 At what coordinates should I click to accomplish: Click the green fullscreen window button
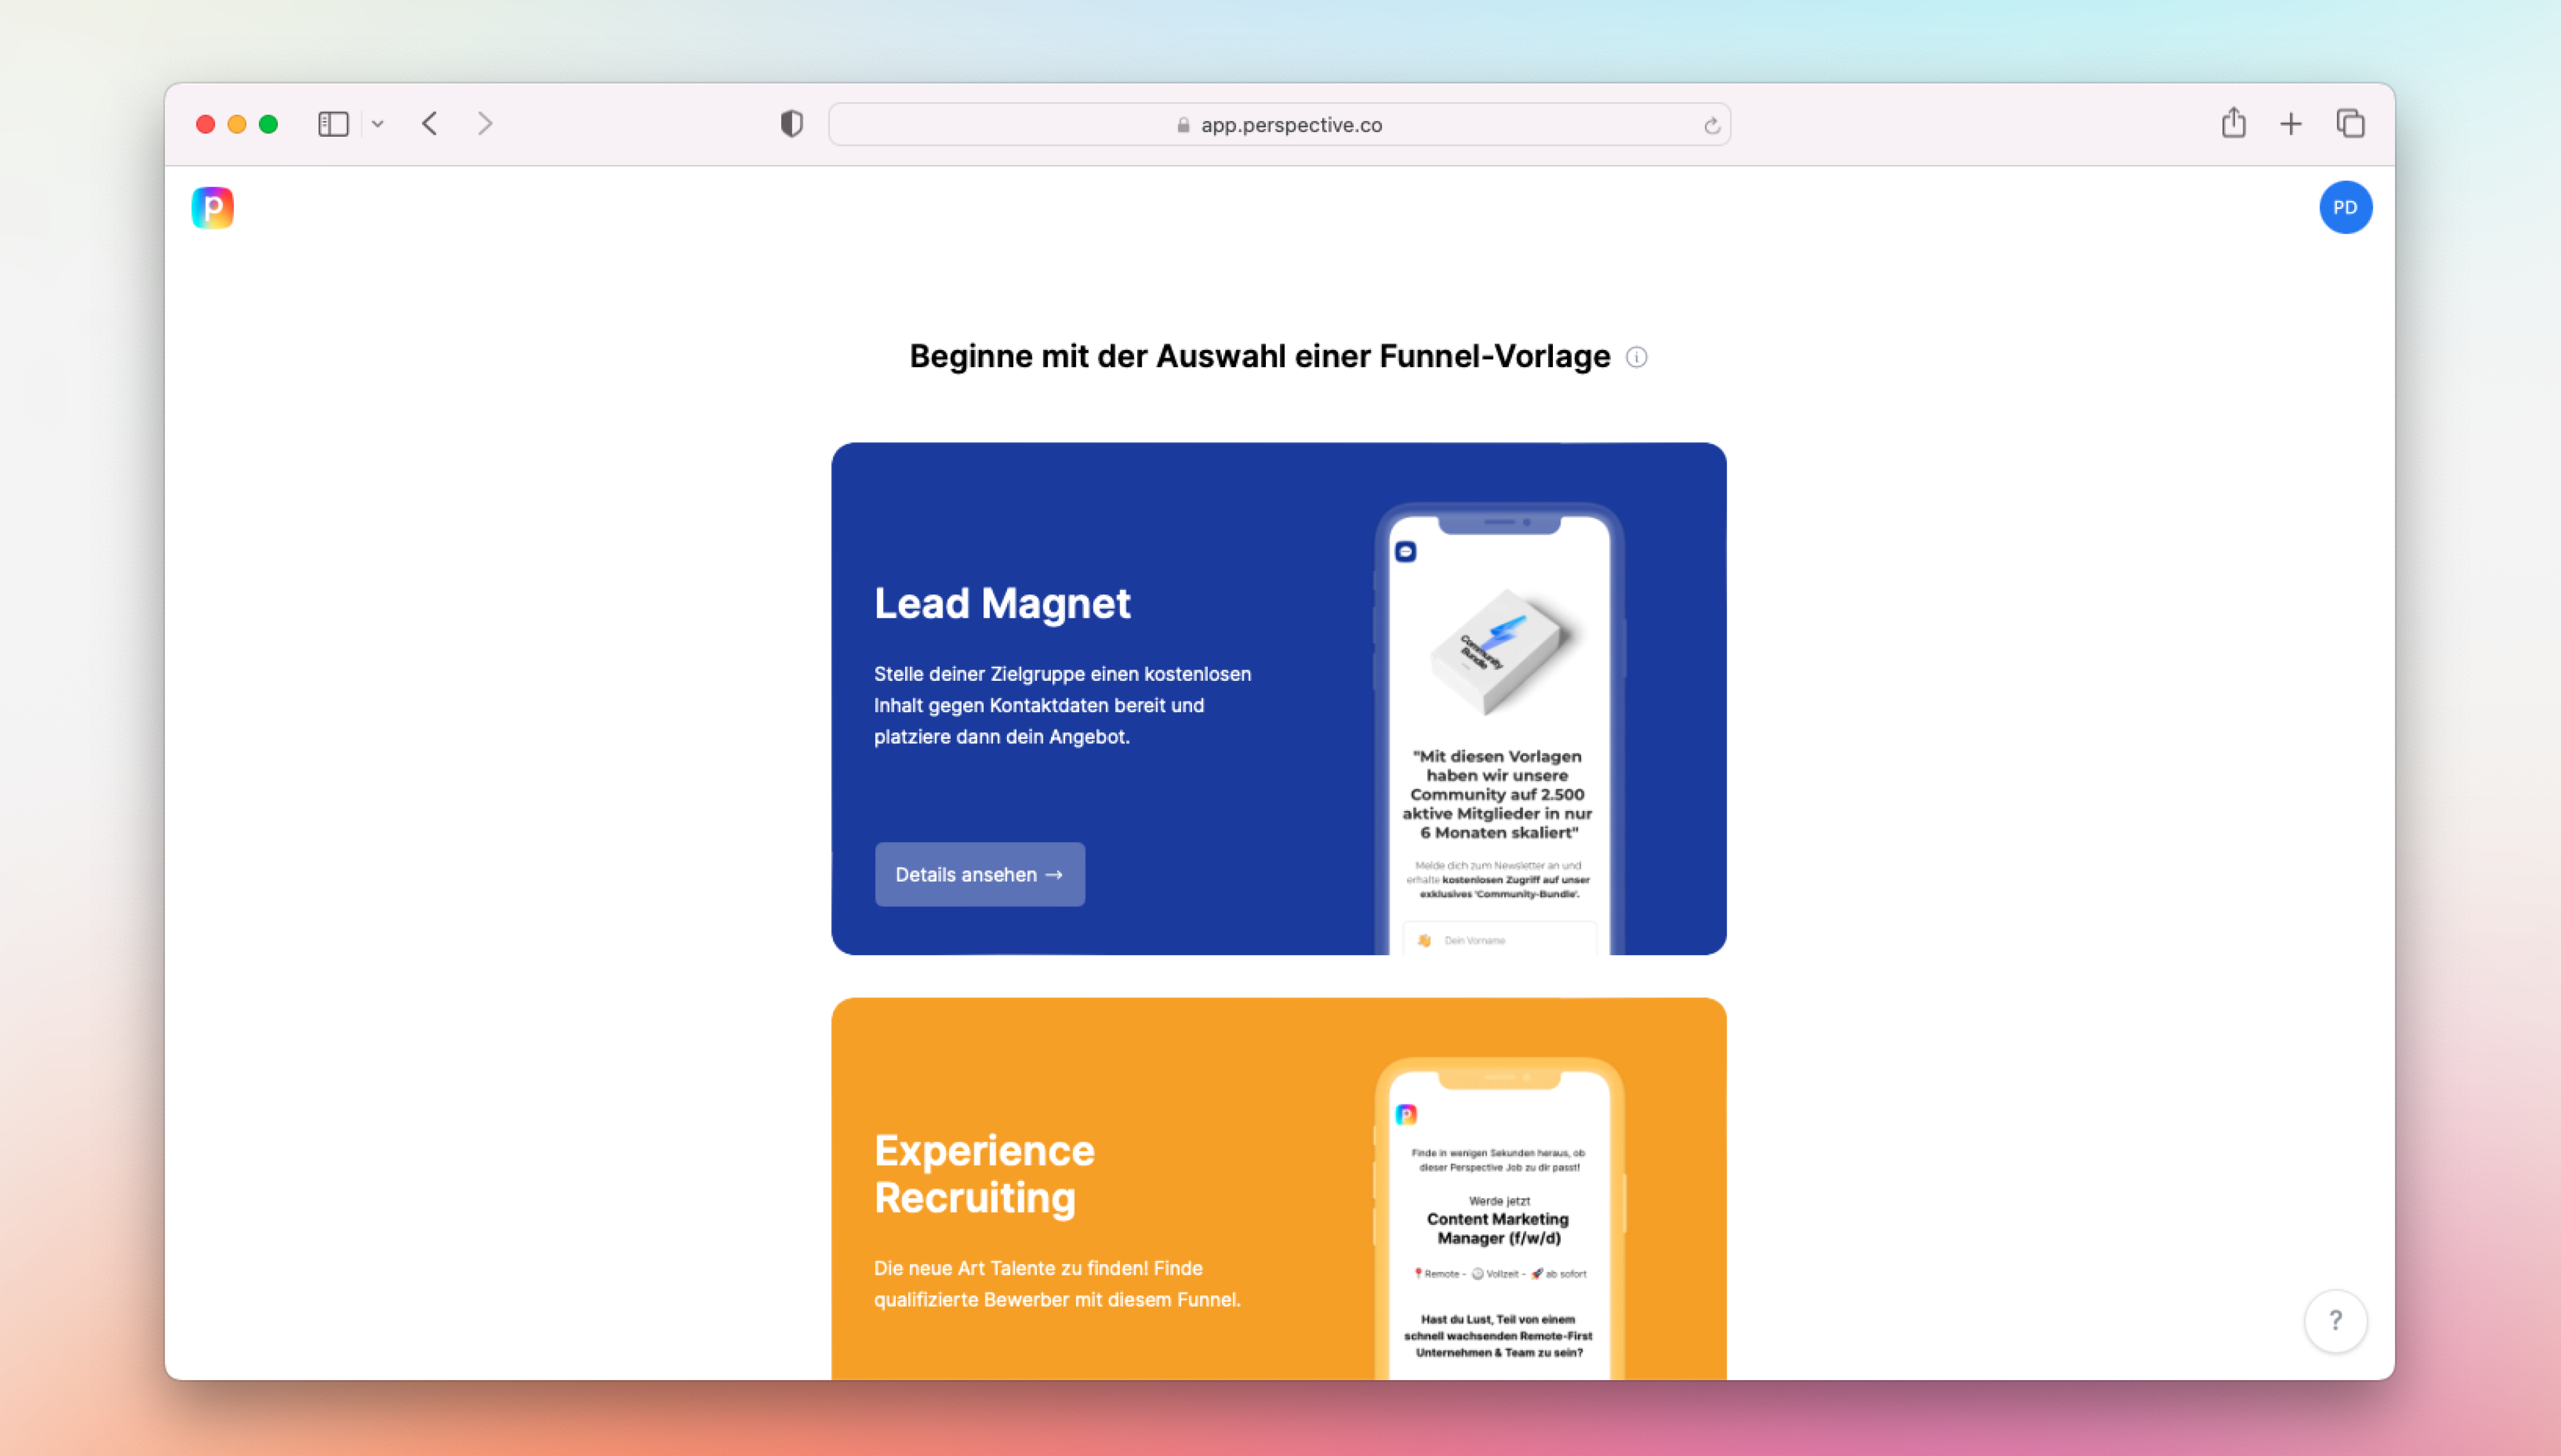[268, 124]
